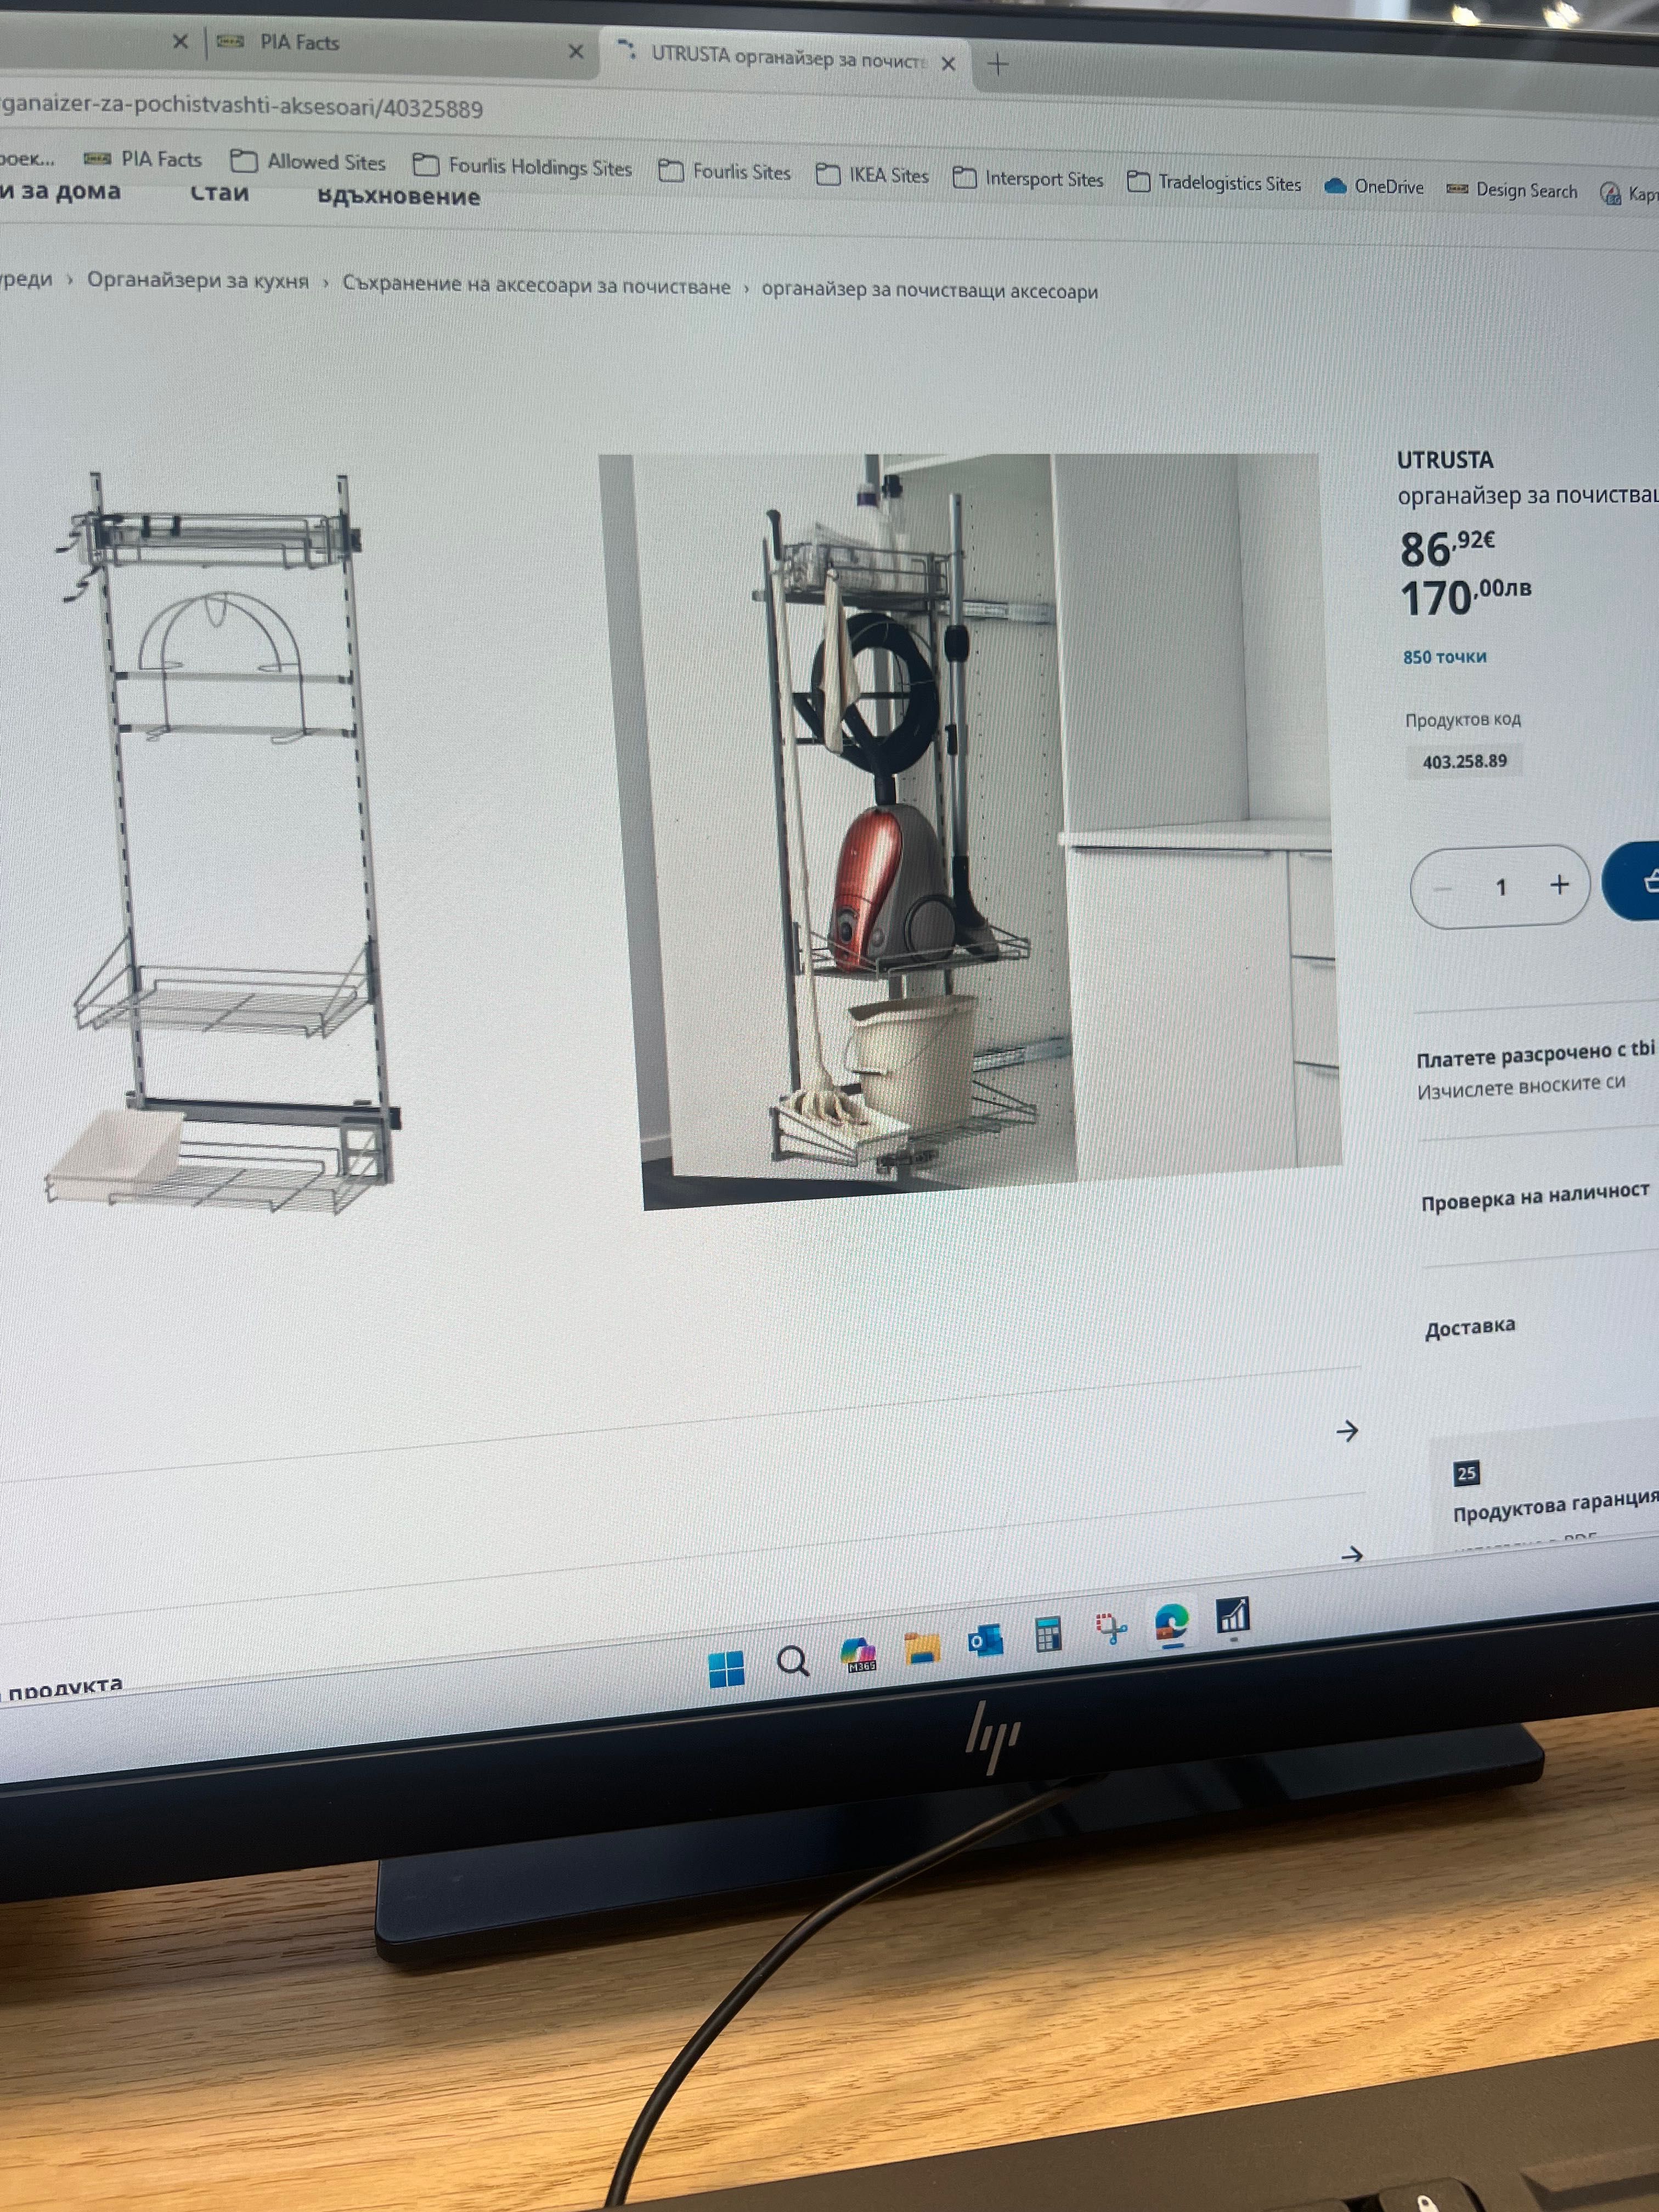
Task: Open IKEA Sites bookmark folder
Action: tap(872, 175)
